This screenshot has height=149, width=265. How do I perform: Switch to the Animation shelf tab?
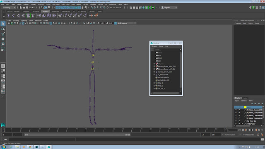[x=55, y=11]
